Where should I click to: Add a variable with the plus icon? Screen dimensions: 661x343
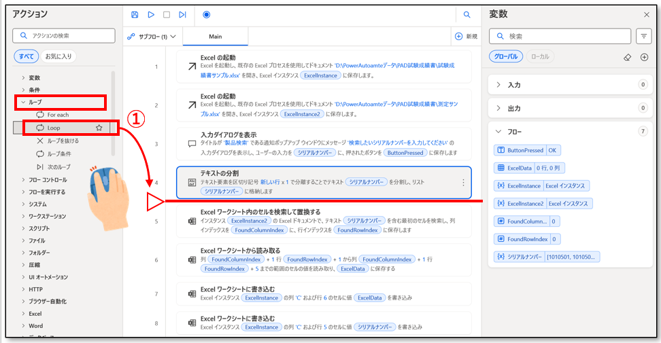tap(644, 57)
